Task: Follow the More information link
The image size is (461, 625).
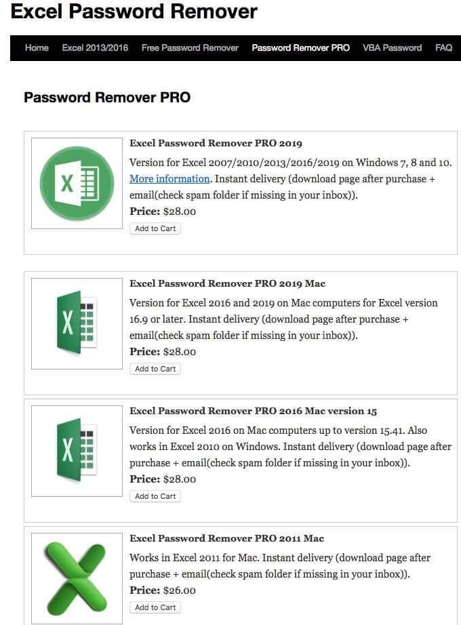Action: (x=169, y=179)
